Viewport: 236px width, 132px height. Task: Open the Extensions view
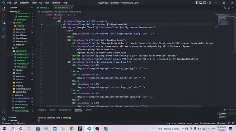3,36
